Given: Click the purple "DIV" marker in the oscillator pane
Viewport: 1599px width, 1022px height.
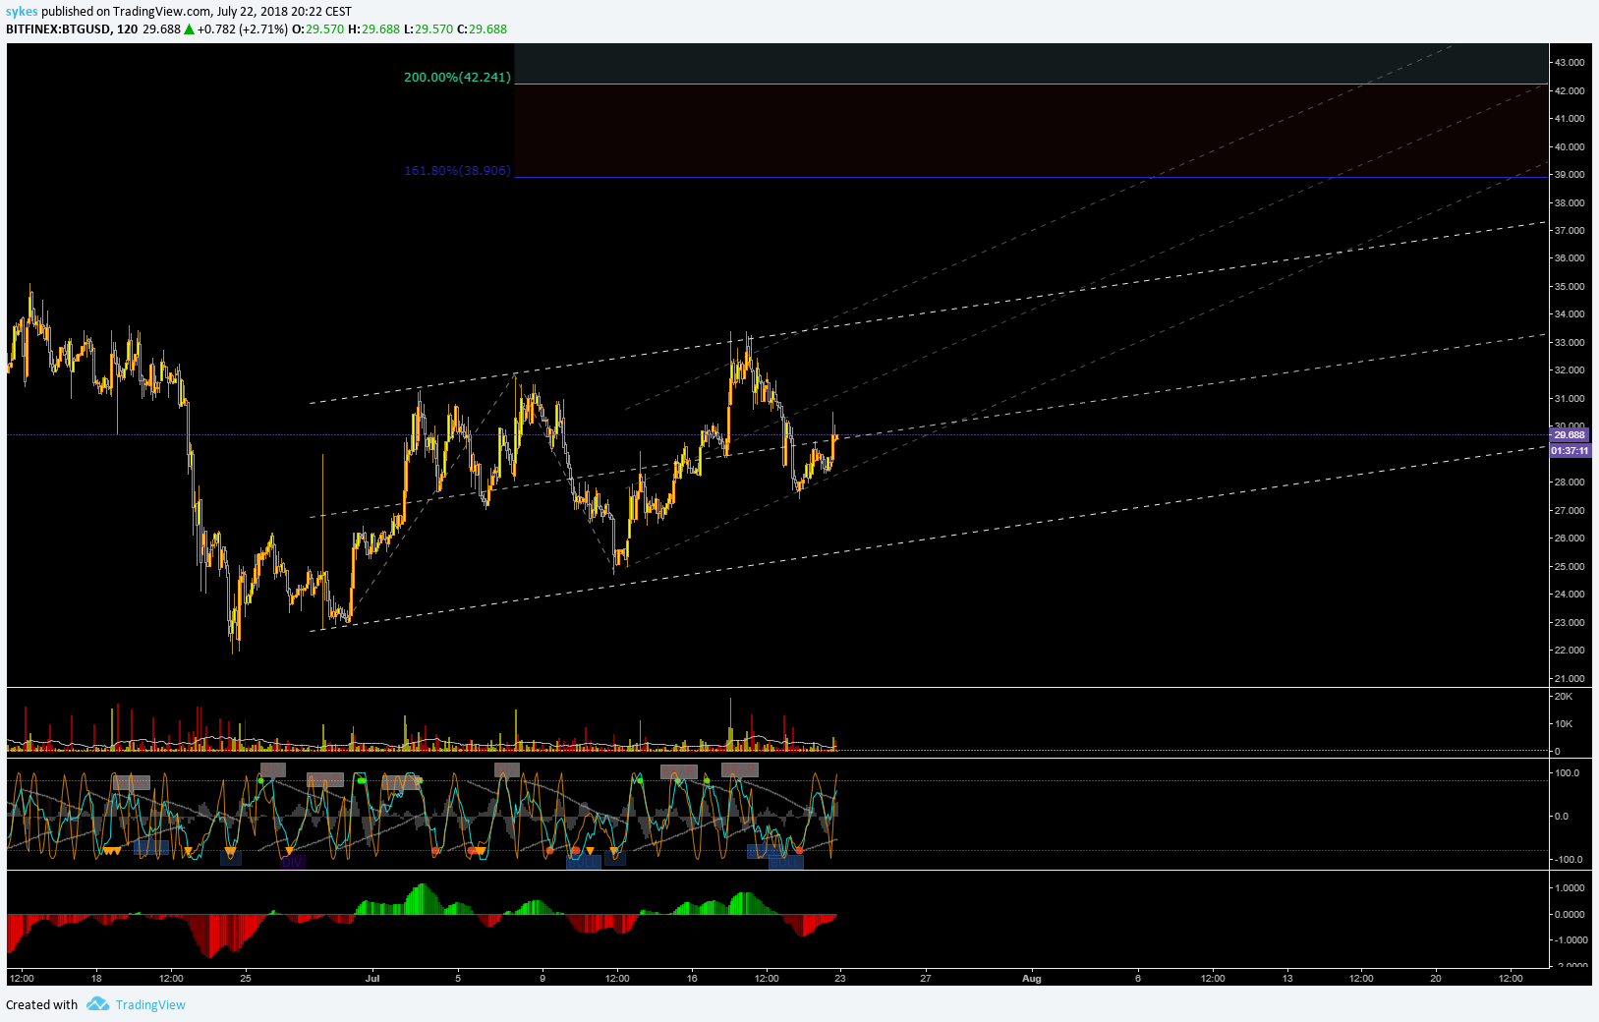Looking at the screenshot, I should (x=293, y=862).
